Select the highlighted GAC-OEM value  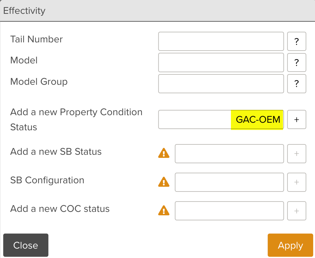(x=257, y=120)
